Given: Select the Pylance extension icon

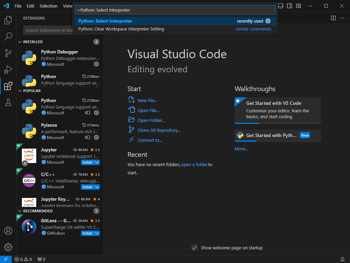Looking at the screenshot, I should 29,131.
